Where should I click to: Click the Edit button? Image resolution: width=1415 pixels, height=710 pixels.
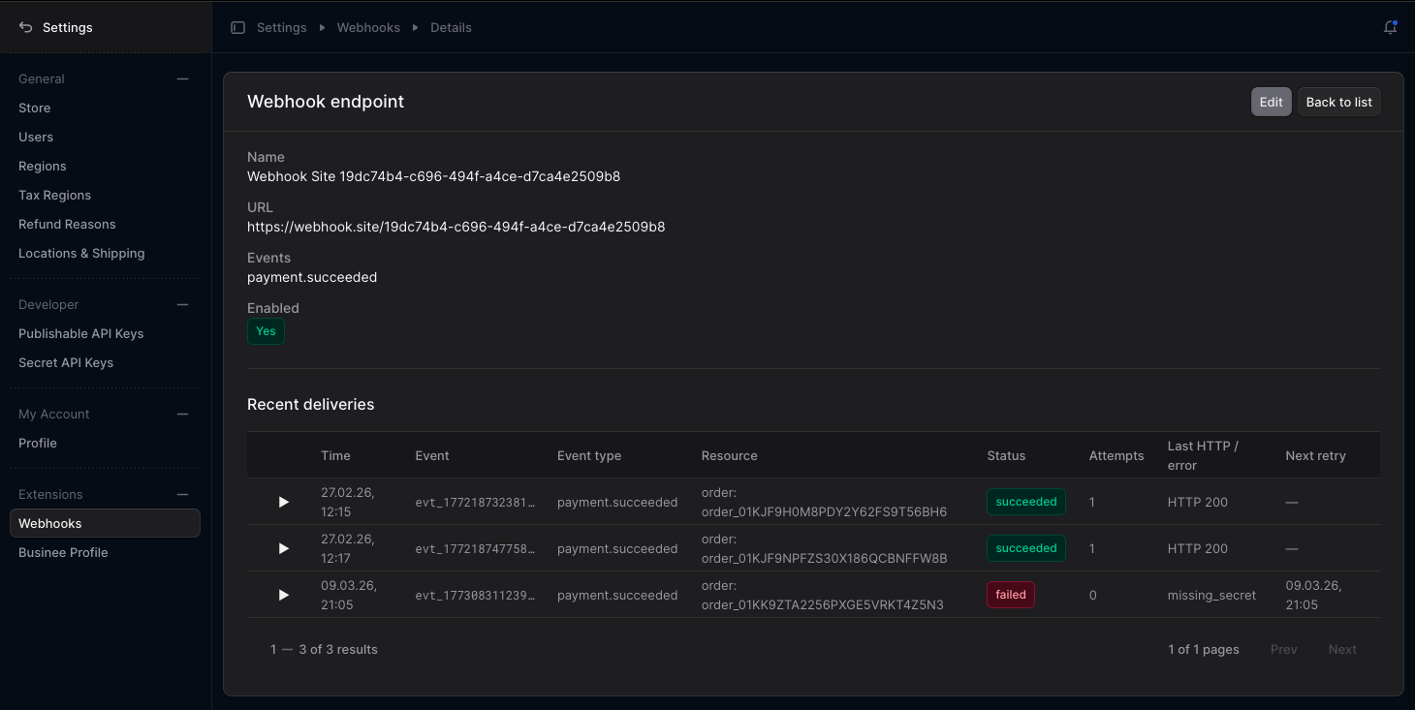coord(1271,102)
